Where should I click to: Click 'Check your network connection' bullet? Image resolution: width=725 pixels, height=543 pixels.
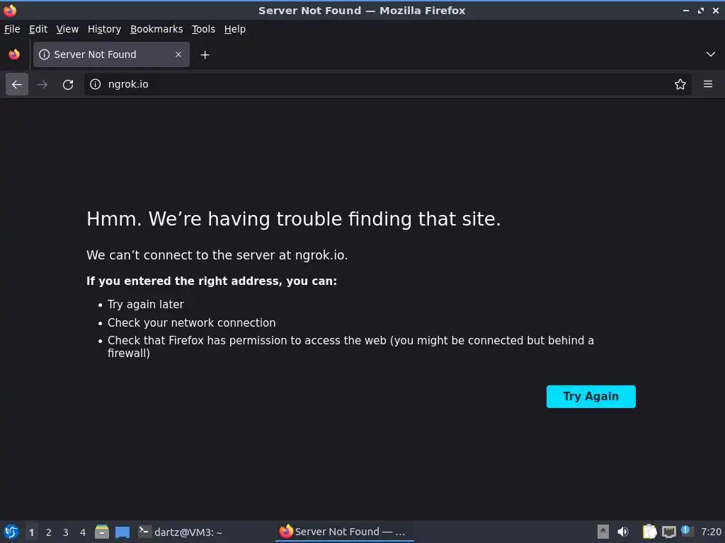tap(191, 322)
